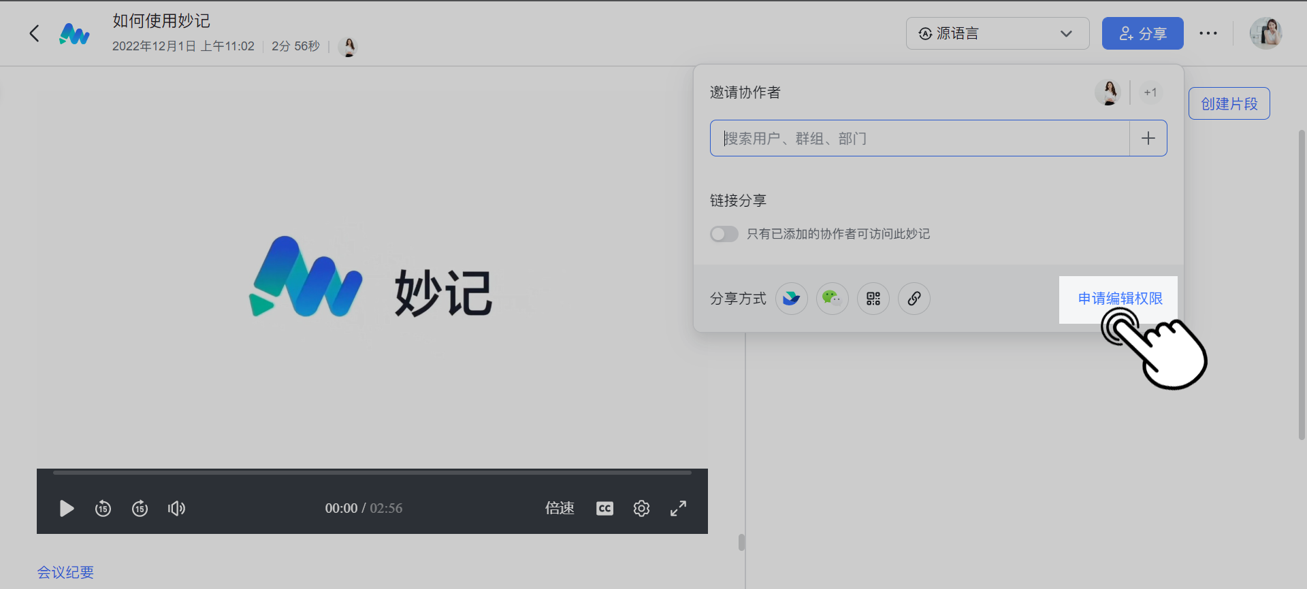Mute the volume speaker icon
Image resolution: width=1307 pixels, height=589 pixels.
click(176, 508)
